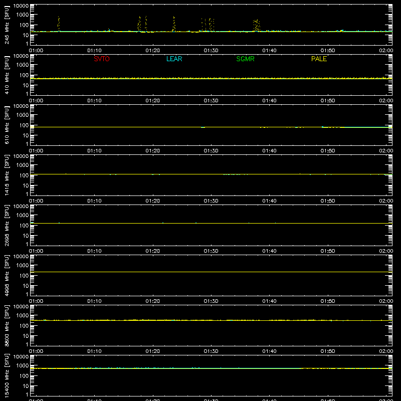Viewport: 401px width, 401px height.
Task: Select the 2695 MHz [SFU] axis title
Action: point(7,225)
